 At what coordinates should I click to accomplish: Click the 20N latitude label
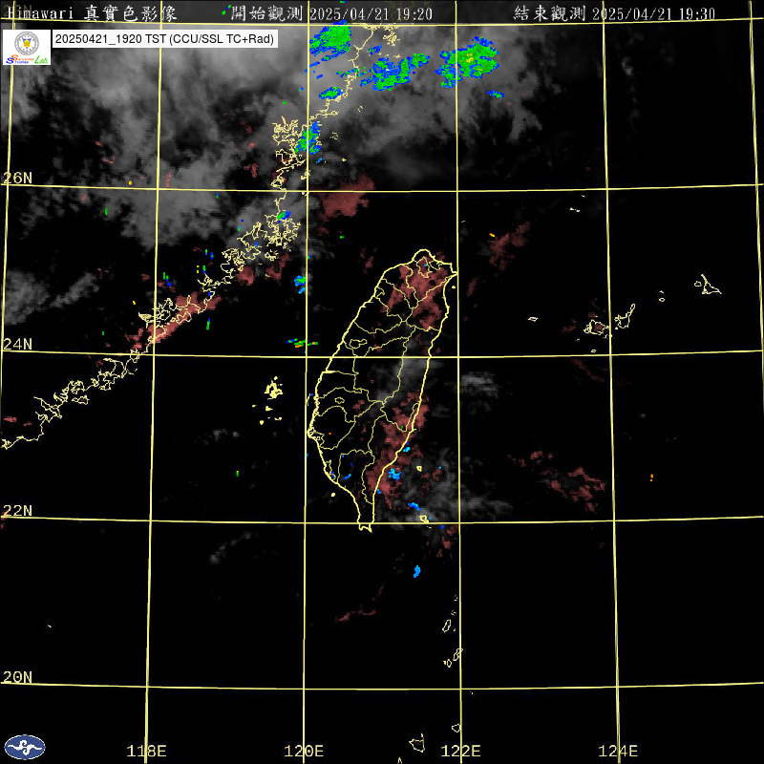17,676
